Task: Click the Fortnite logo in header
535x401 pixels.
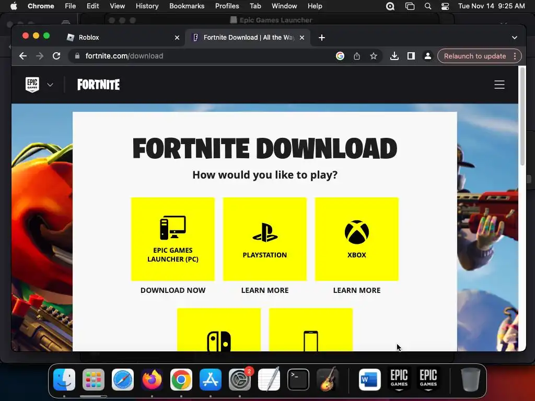Action: tap(99, 85)
